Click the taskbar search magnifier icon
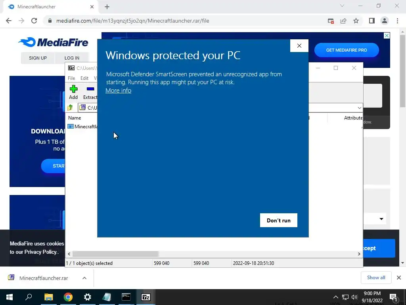 click(29, 297)
